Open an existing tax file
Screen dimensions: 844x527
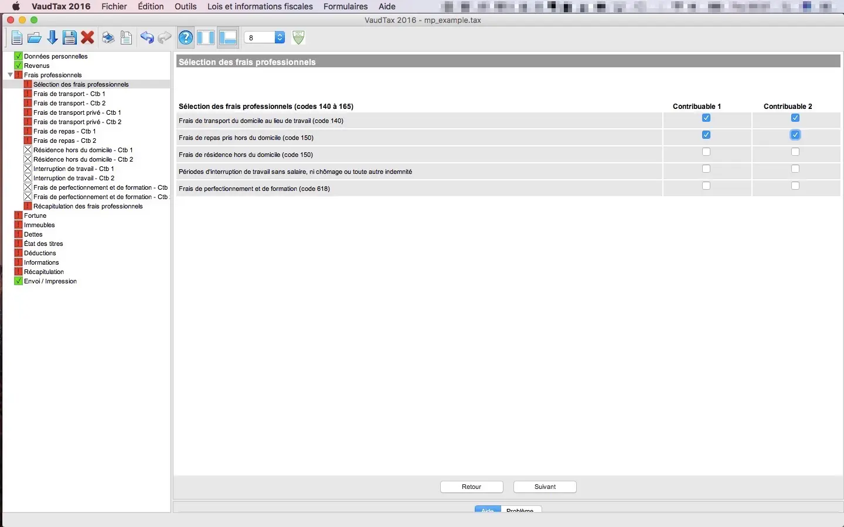point(35,38)
